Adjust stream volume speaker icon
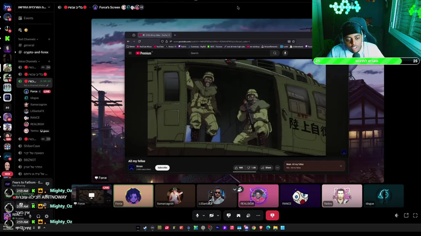Viewport: 421px width, 236px height. click(x=397, y=215)
